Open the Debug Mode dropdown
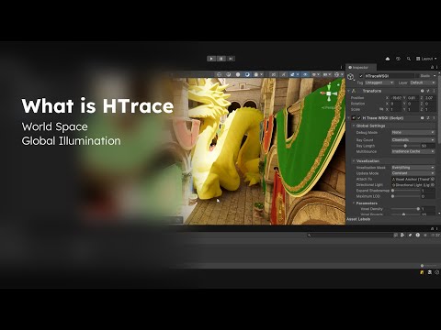The height and width of the screenshot is (330, 441). click(x=413, y=132)
